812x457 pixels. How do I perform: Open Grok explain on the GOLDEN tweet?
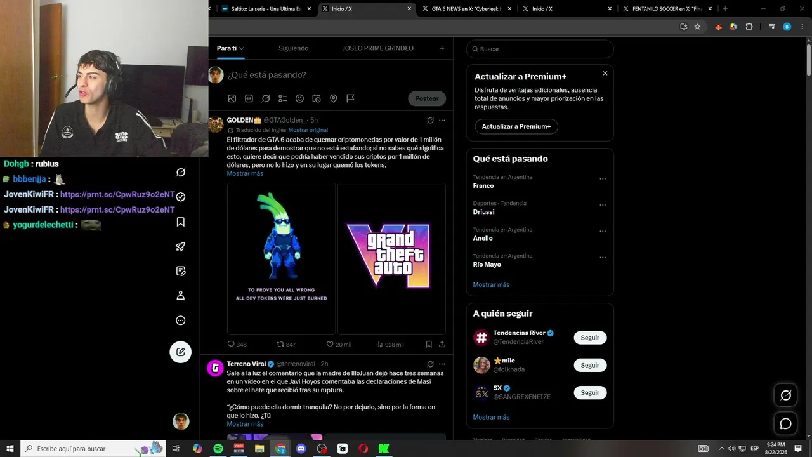(430, 120)
